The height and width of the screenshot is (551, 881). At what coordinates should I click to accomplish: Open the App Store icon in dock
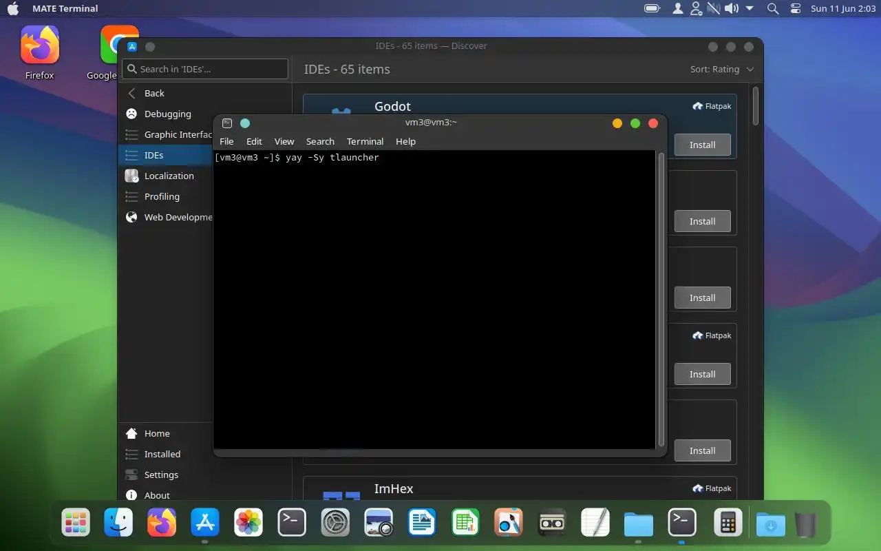pos(205,523)
